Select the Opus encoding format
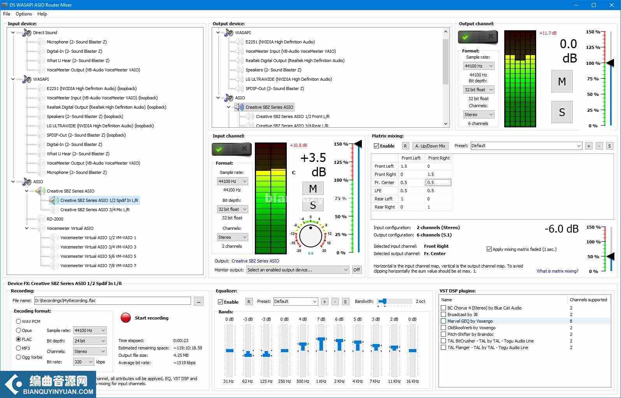Viewport: 621px width, 398px height. coord(18,330)
